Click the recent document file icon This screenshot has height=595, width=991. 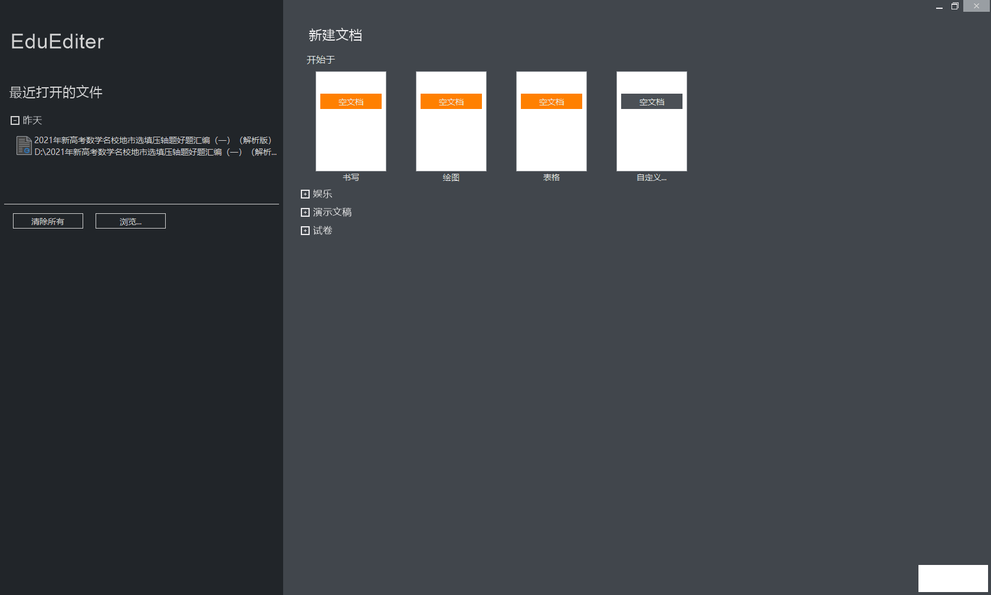point(24,146)
